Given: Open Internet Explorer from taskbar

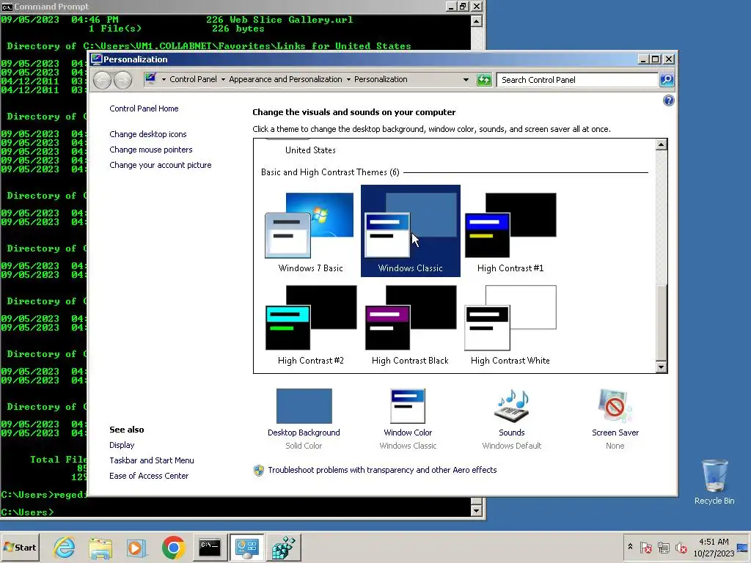Looking at the screenshot, I should pyautogui.click(x=65, y=547).
